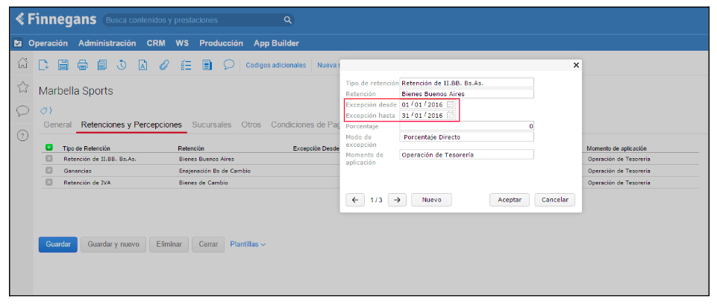Click Cancelar in the dialog
717x305 pixels.
[x=554, y=200]
